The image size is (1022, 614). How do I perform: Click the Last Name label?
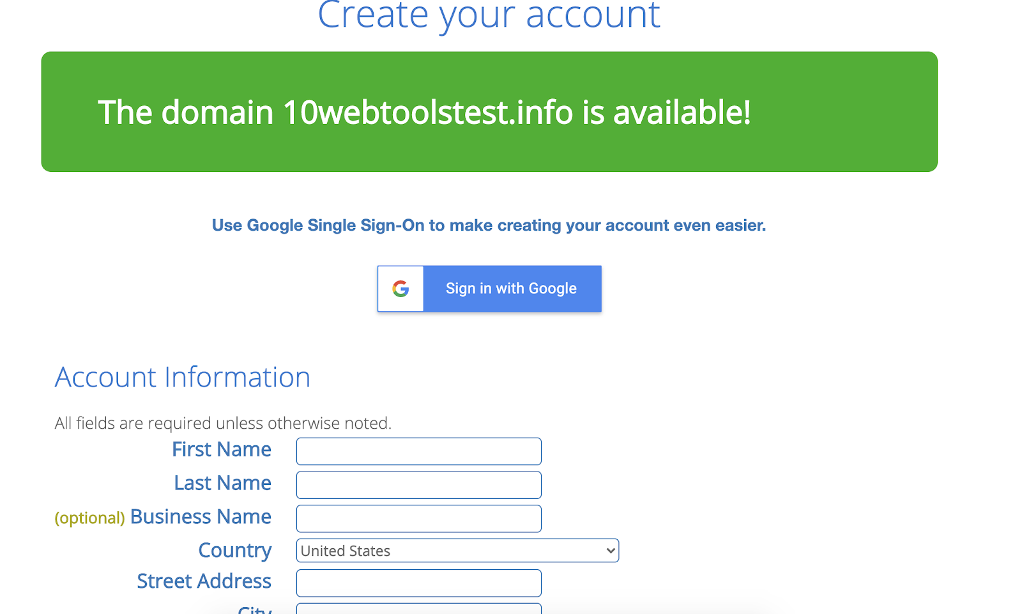coord(223,484)
